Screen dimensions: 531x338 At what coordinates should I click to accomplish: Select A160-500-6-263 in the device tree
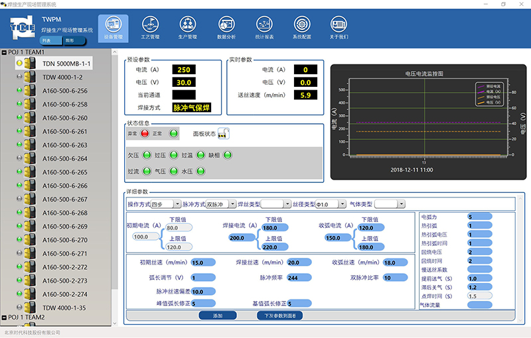(64, 145)
